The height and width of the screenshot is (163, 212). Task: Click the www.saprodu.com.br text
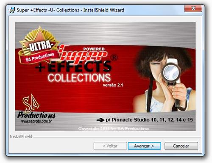[36, 122]
